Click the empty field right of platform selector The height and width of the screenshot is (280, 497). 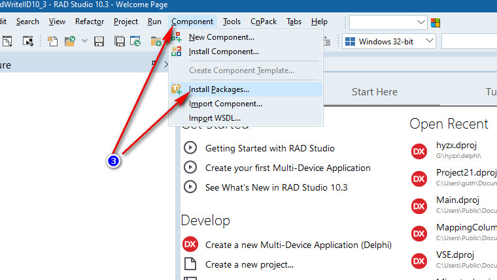coord(470,41)
